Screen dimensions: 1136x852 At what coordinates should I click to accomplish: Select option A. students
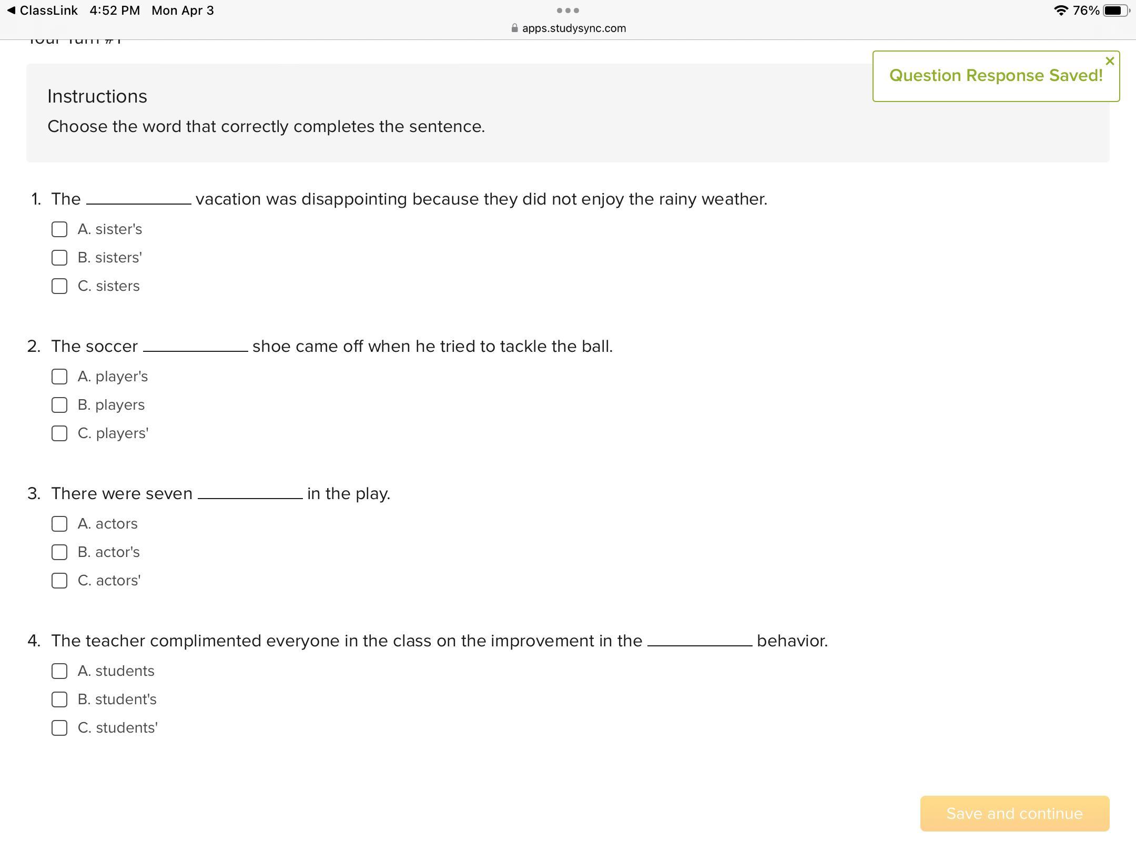click(x=59, y=671)
